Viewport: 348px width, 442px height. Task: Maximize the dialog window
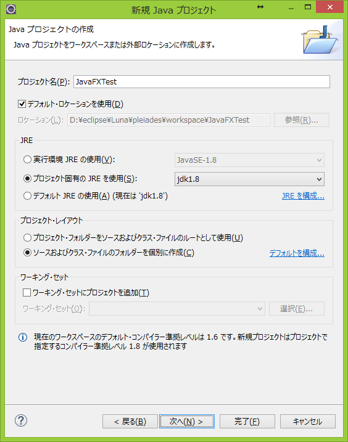pos(308,7)
